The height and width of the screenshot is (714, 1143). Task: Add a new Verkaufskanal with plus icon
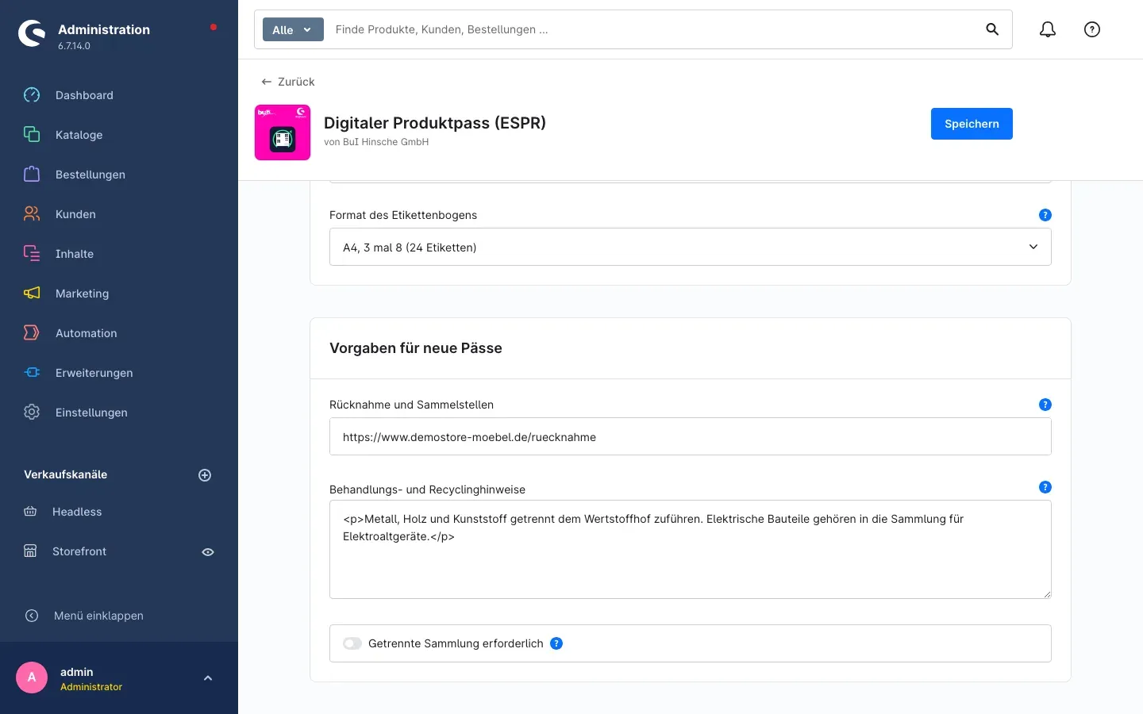[x=205, y=475]
